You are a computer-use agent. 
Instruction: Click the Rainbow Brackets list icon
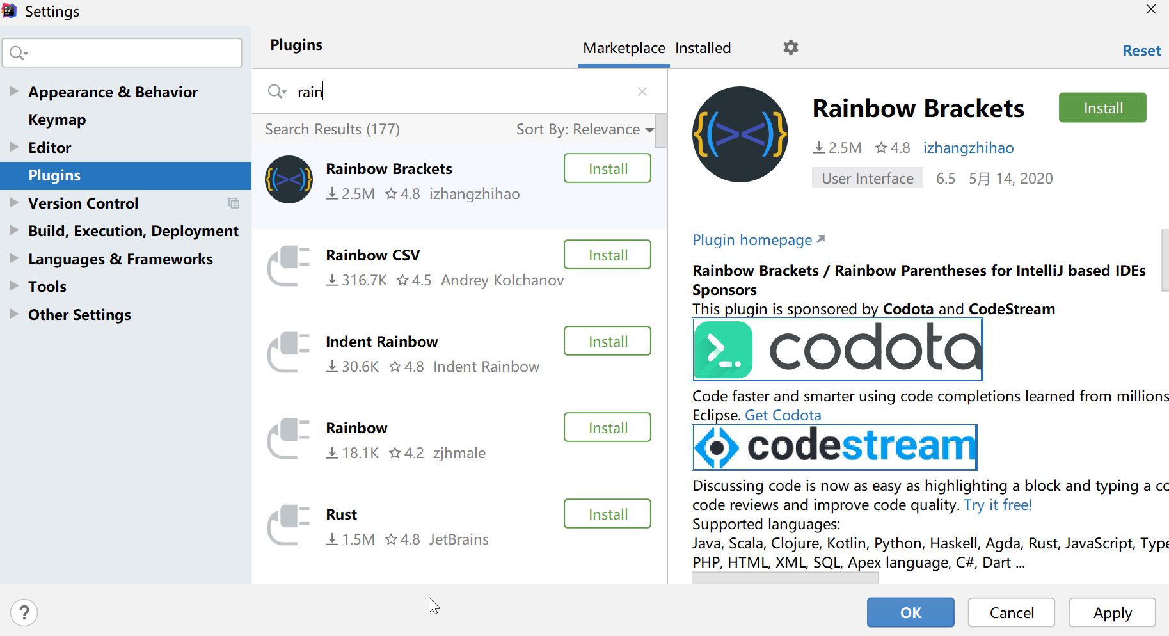point(289,180)
